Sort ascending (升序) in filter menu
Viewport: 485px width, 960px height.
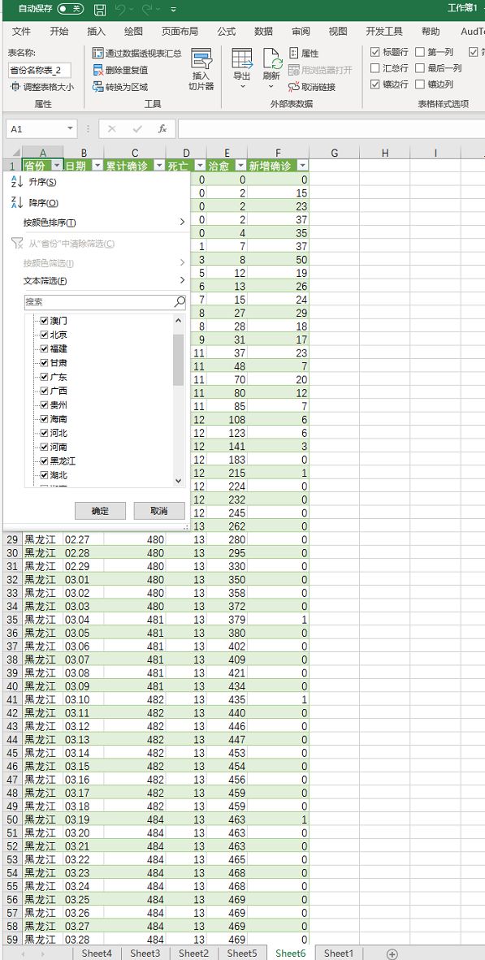pos(43,182)
